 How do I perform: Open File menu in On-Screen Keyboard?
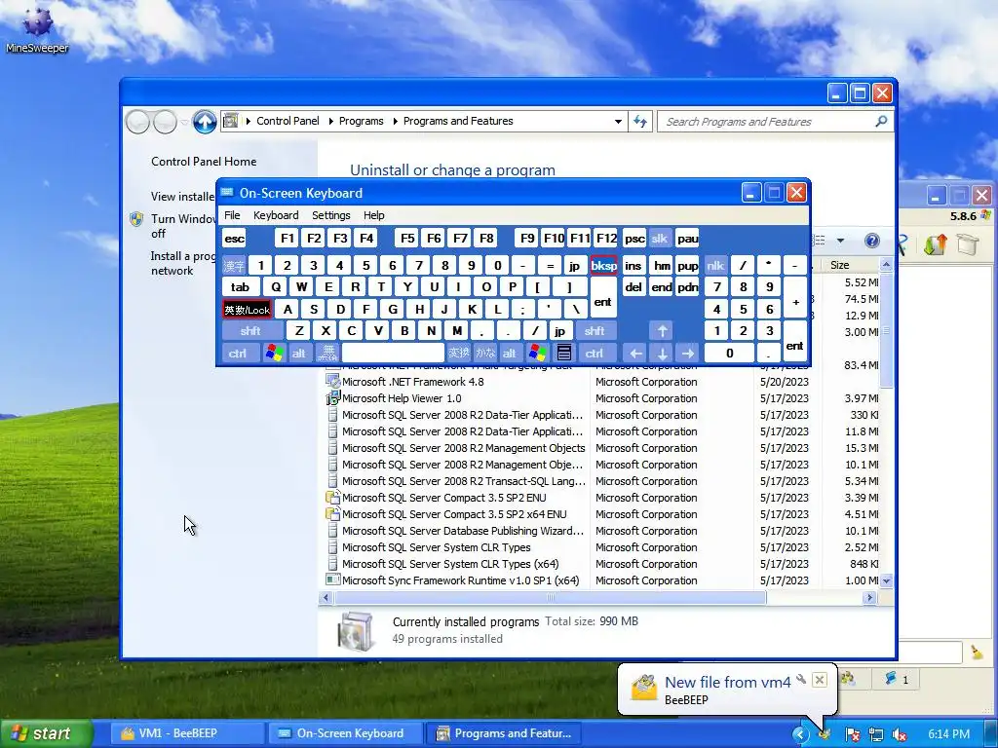pyautogui.click(x=232, y=215)
